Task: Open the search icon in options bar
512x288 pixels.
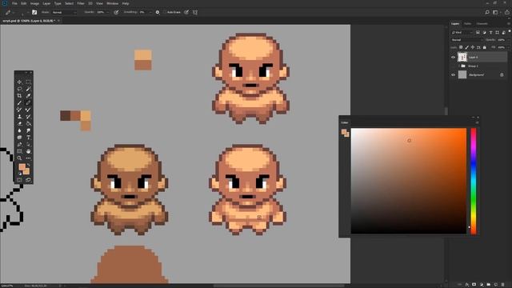Action: (x=487, y=13)
